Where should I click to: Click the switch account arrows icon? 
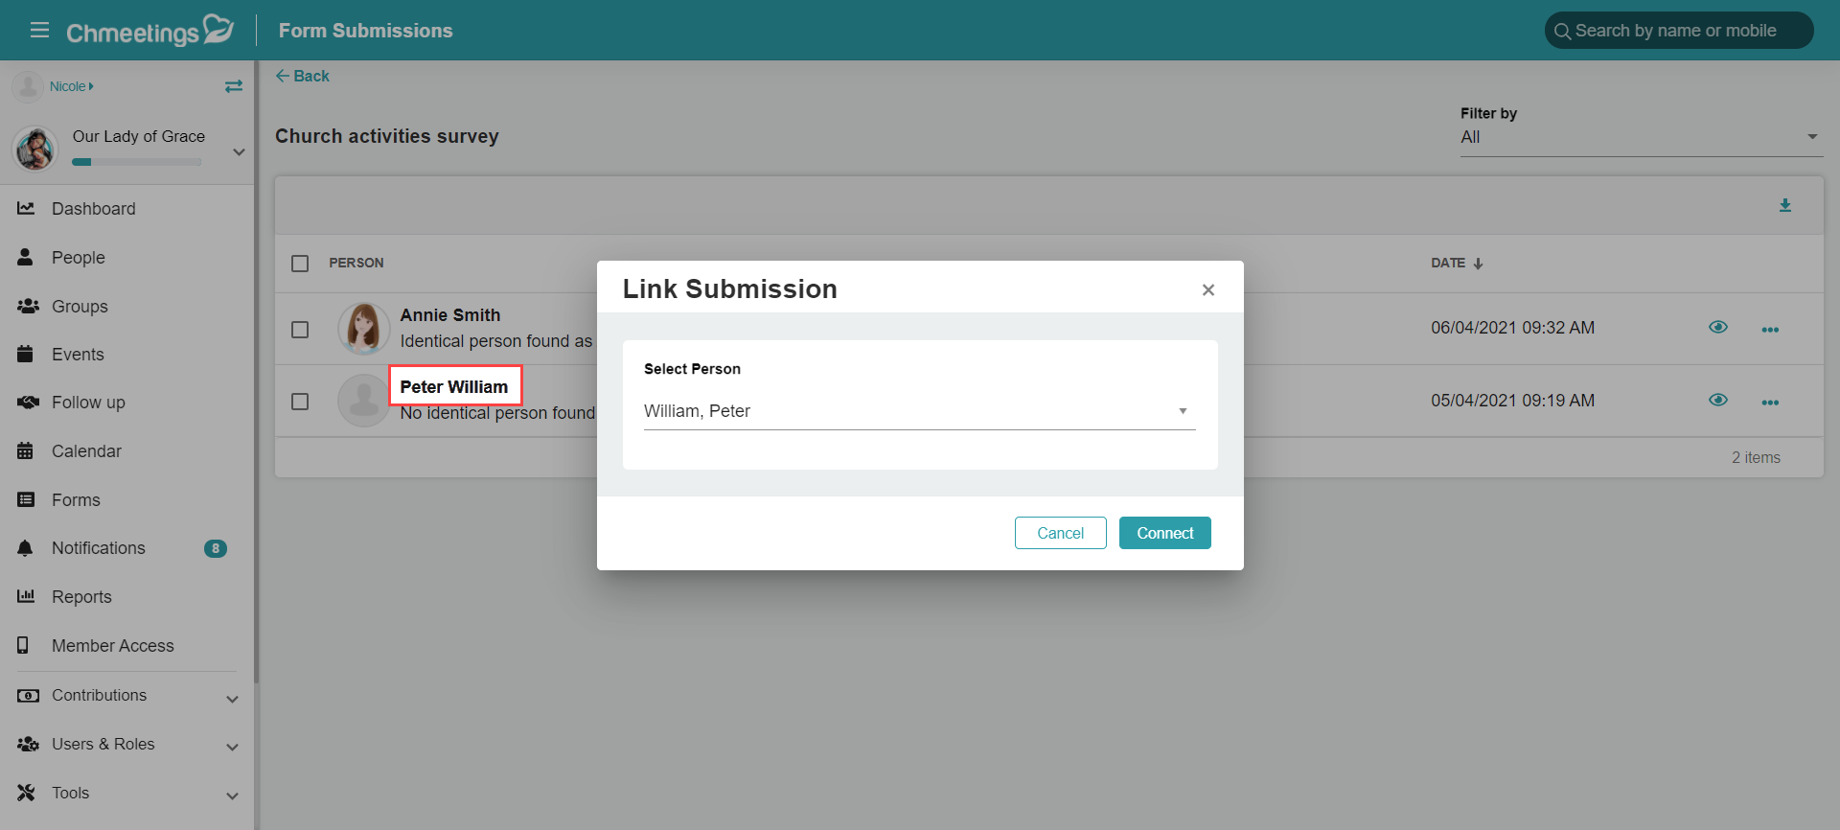(x=234, y=86)
